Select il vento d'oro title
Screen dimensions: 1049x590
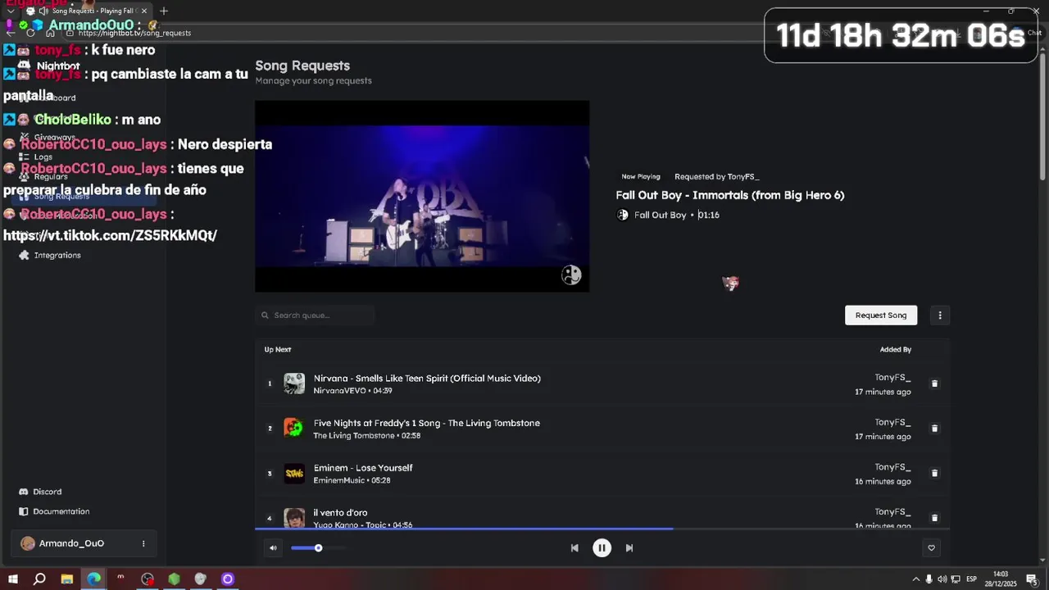click(340, 513)
